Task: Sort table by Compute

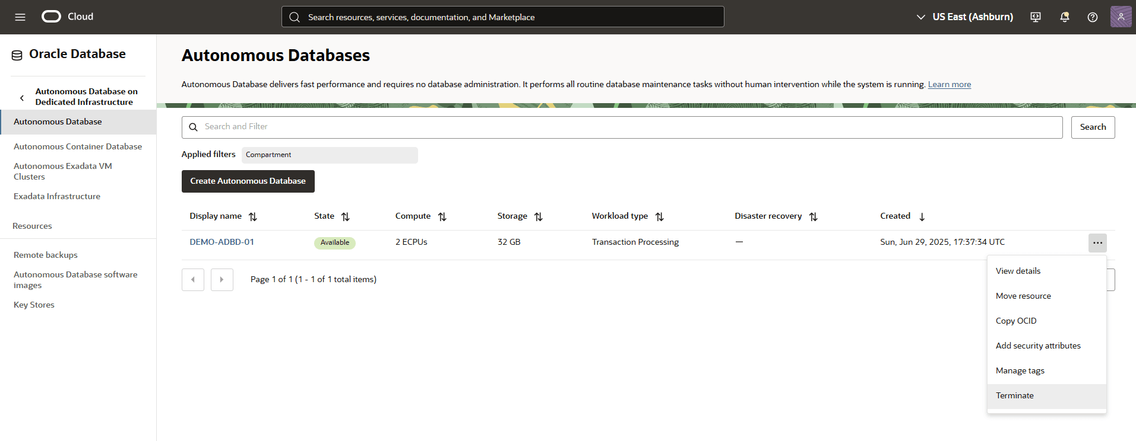Action: coord(442,217)
